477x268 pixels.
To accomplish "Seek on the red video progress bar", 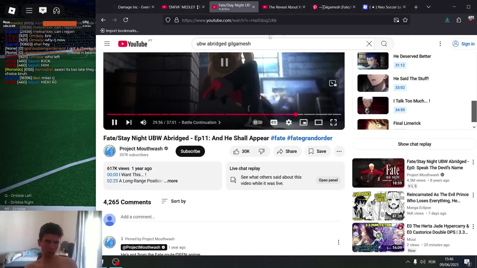I will pyautogui.click(x=224, y=114).
